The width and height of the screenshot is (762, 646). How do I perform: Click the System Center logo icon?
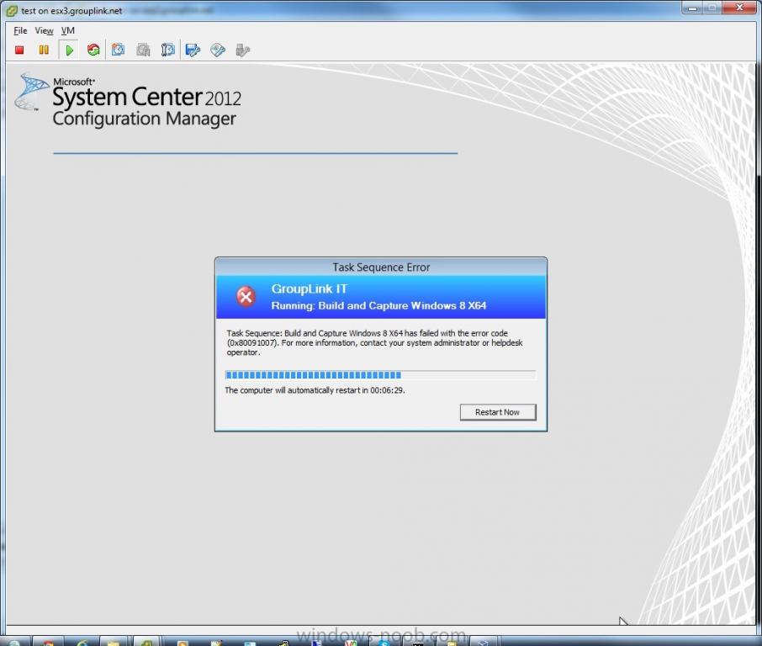pyautogui.click(x=30, y=93)
